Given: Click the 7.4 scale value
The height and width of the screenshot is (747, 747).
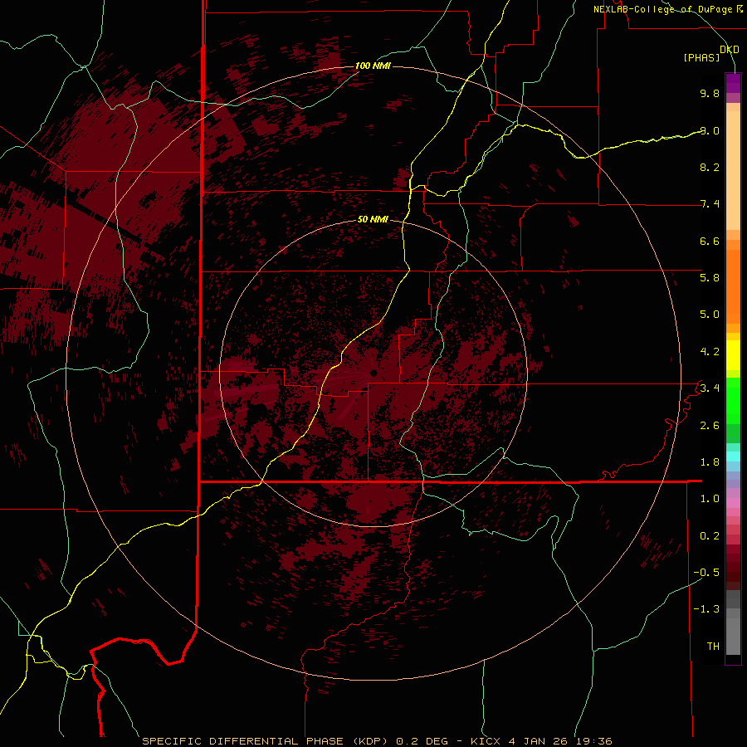Looking at the screenshot, I should point(710,204).
